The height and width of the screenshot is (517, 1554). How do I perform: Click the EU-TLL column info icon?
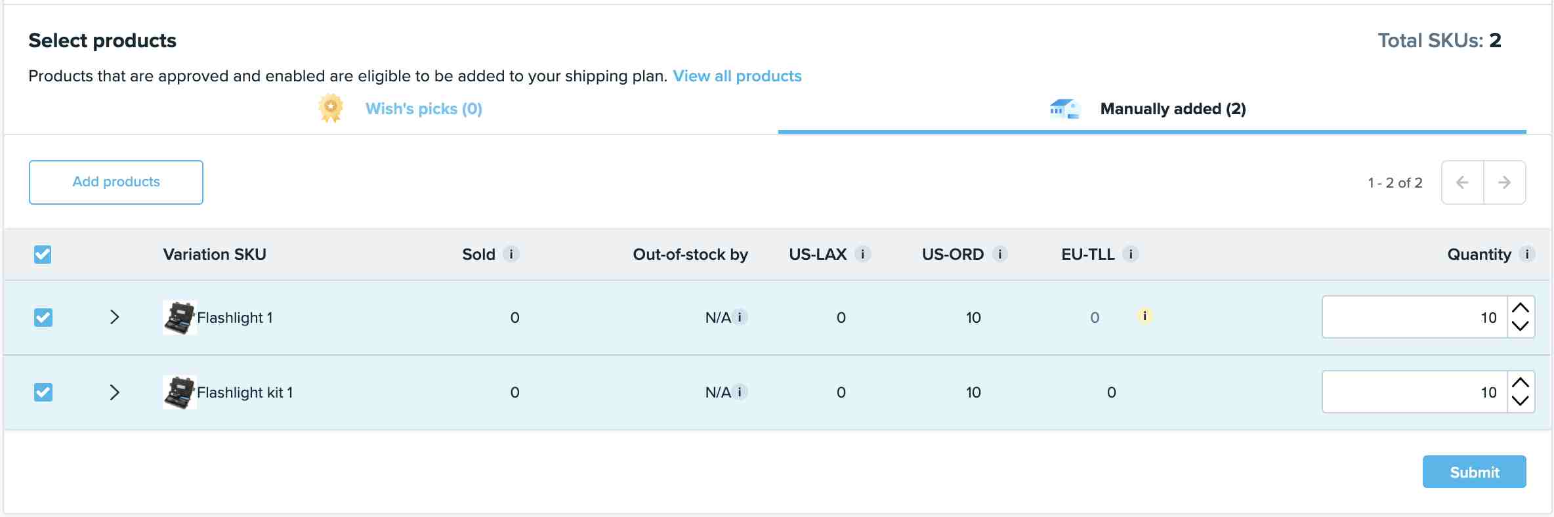[1130, 254]
